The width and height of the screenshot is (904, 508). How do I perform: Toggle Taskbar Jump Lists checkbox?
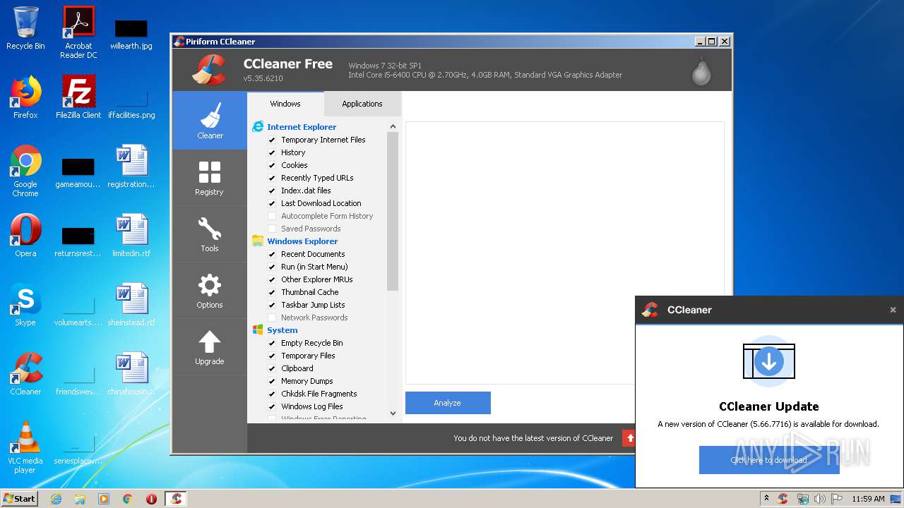[272, 305]
